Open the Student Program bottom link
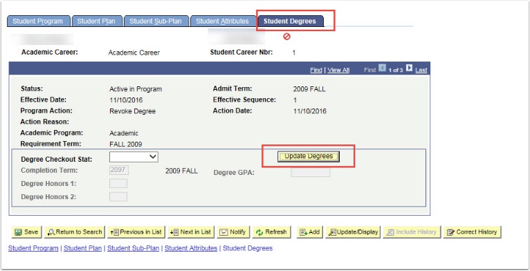The width and height of the screenshot is (530, 271). click(x=33, y=248)
